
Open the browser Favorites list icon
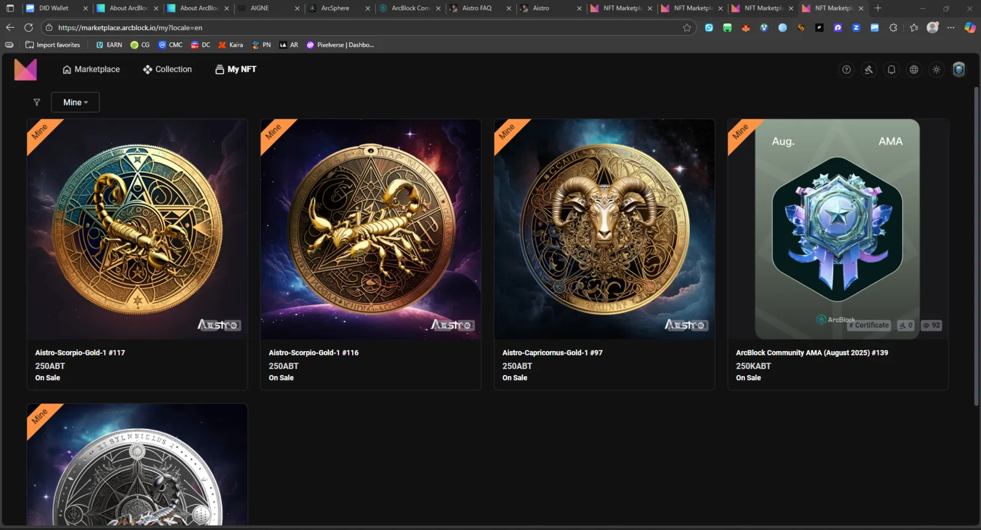914,28
